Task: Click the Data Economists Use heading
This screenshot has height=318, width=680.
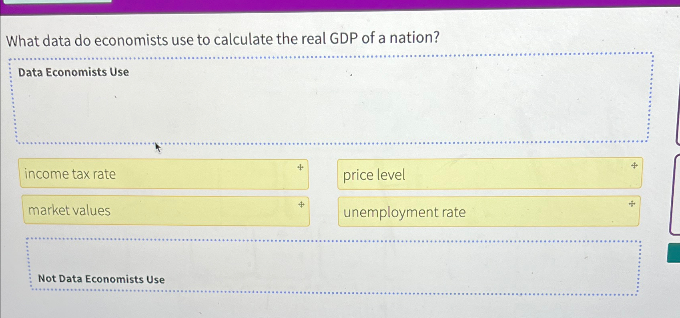Action: [x=73, y=72]
